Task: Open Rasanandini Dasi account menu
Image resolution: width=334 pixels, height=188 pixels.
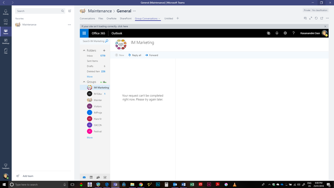Action: tap(314, 33)
